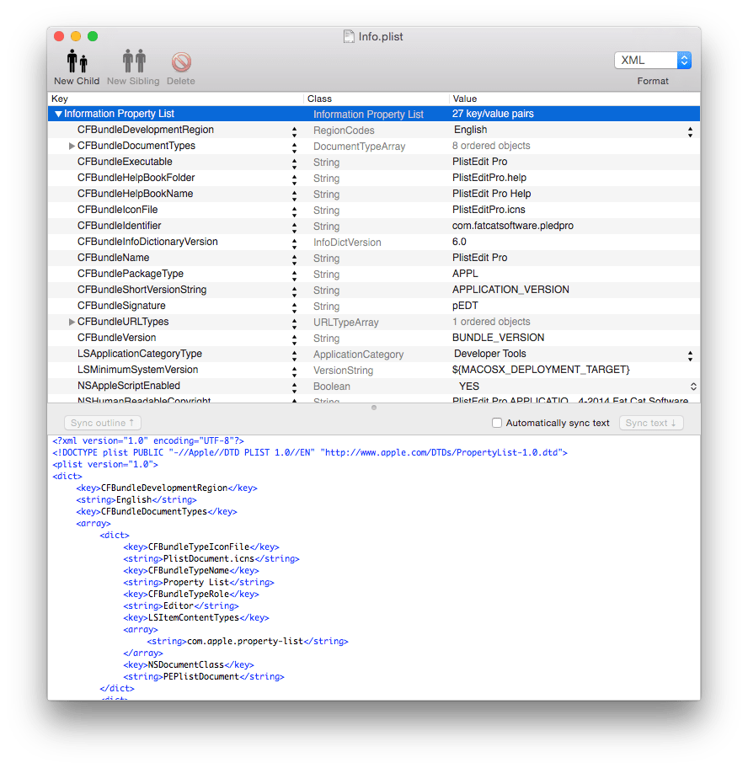Click the Delete icon
Viewport: 748px width, 768px height.
tap(180, 61)
